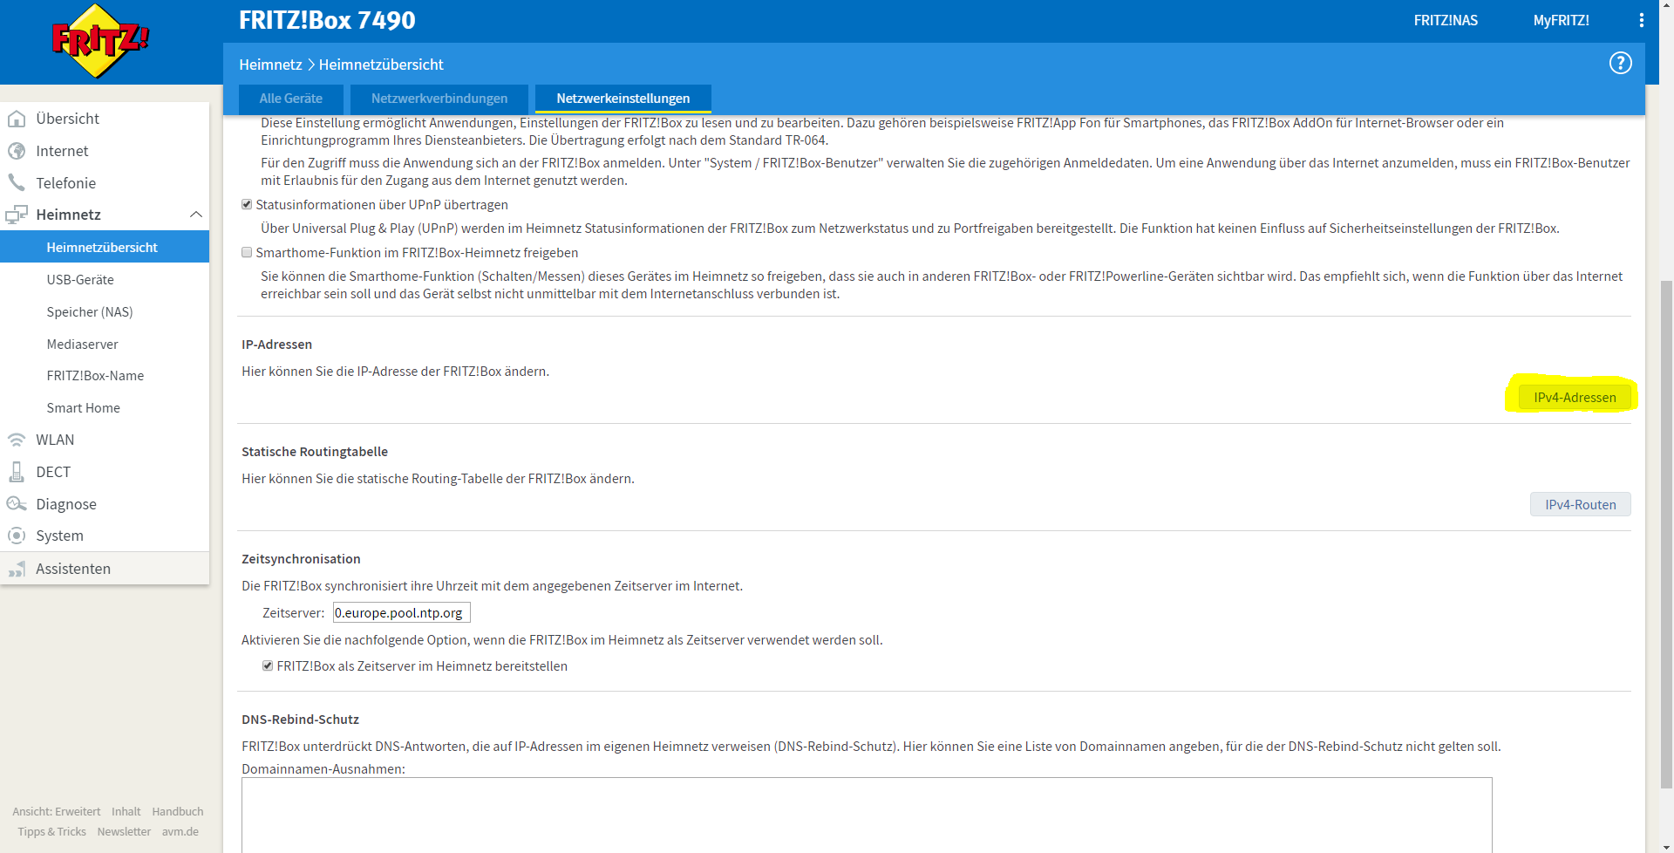Click the Diagnose icon
This screenshot has width=1674, height=853.
[17, 504]
